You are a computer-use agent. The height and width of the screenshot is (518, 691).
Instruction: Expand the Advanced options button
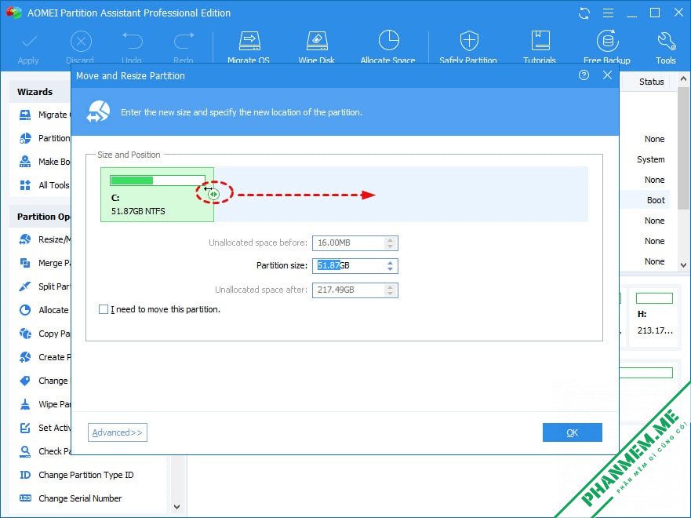[117, 432]
